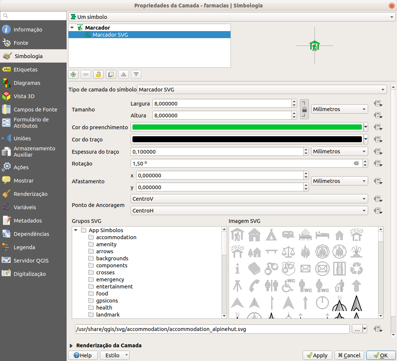Clear the Rotação value field

[x=356, y=163]
